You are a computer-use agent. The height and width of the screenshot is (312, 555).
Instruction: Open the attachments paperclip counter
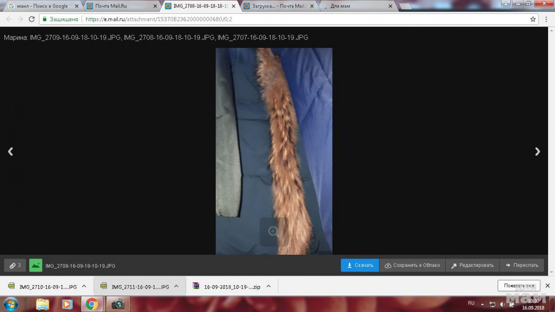point(15,265)
